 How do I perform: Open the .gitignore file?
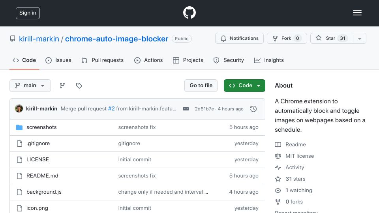click(38, 144)
